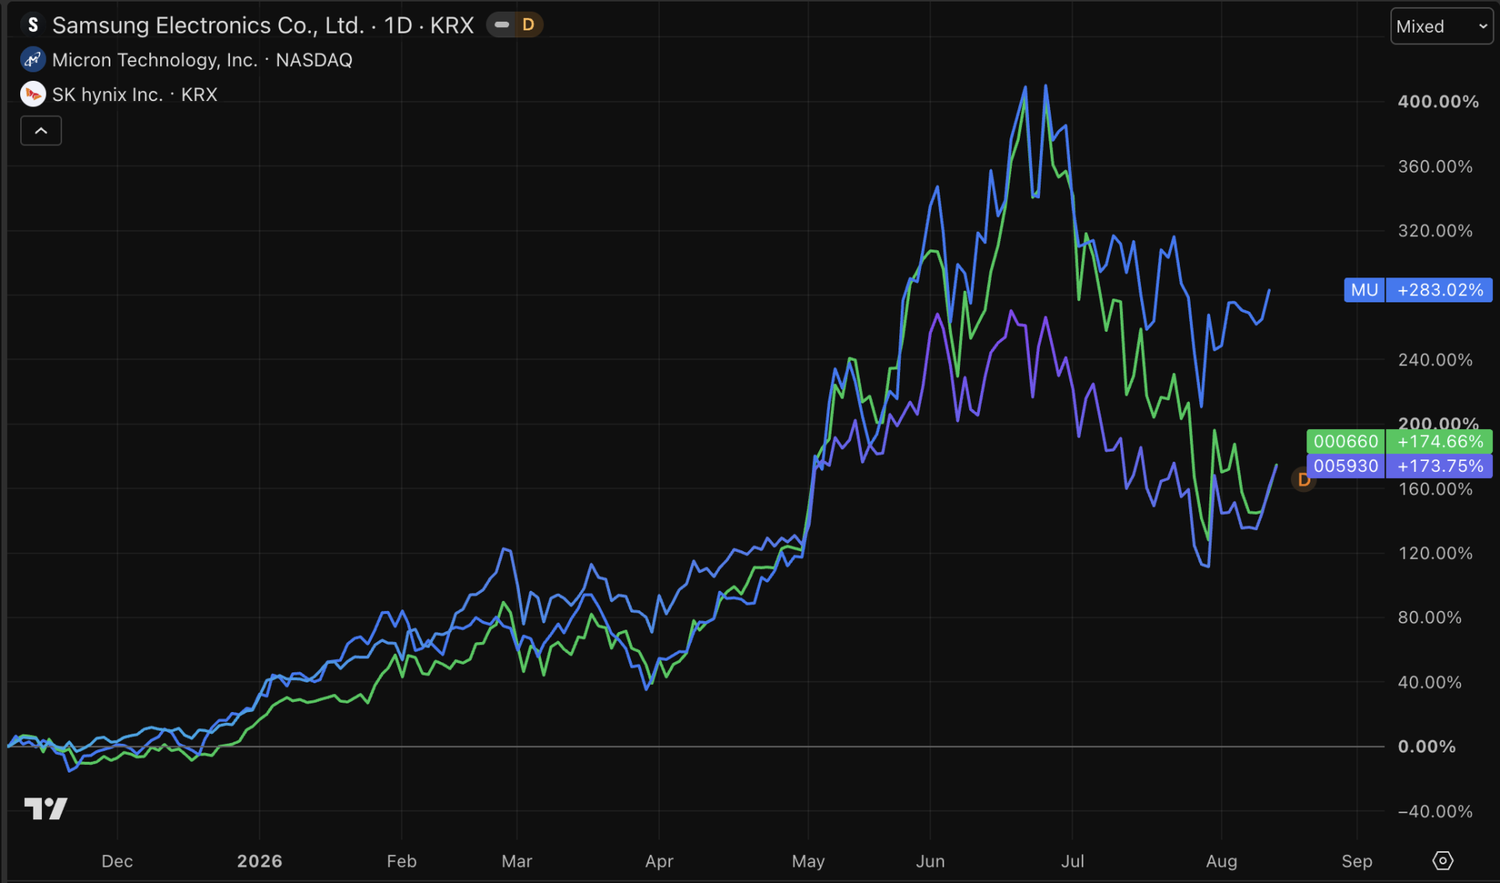This screenshot has width=1500, height=883.
Task: Click the −40.00% axis label
Action: [1435, 811]
